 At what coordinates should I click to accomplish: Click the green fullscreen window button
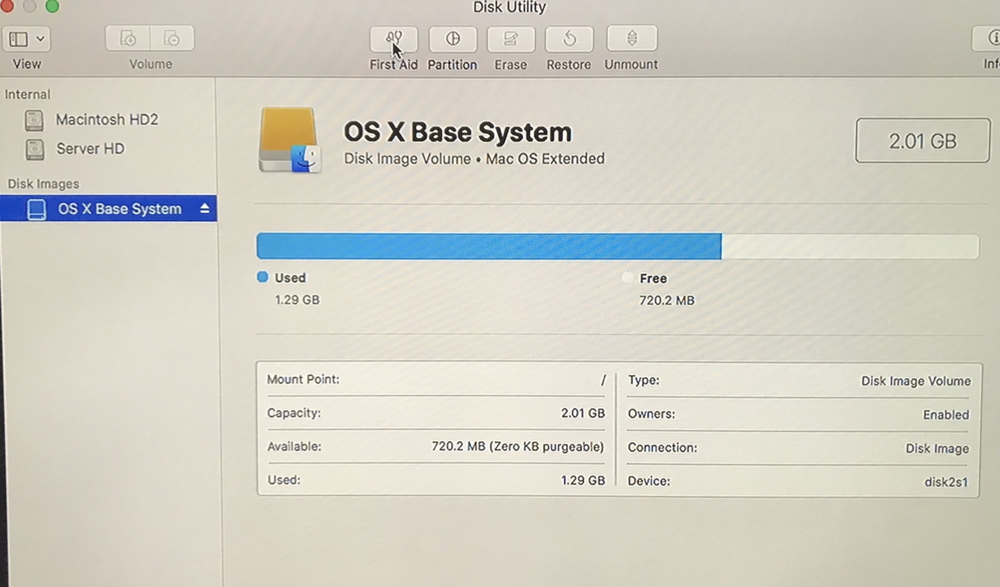pos(52,5)
